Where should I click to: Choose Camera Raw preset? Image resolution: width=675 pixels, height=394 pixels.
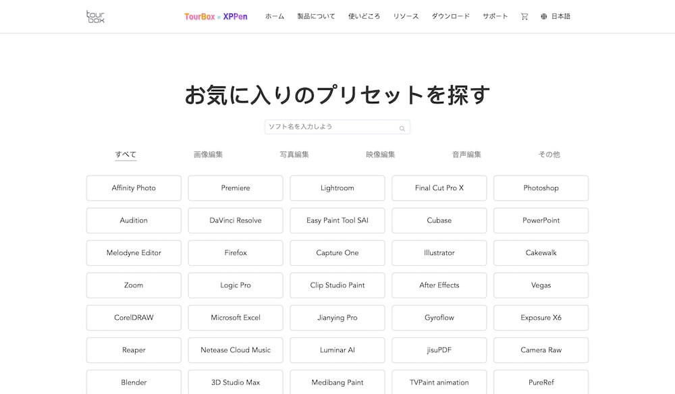coord(541,350)
